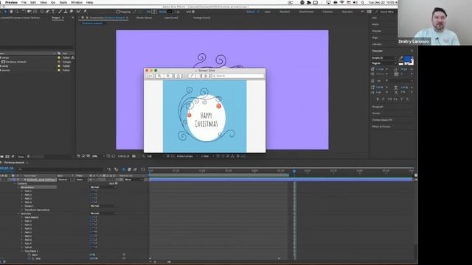Expand the Effects & Presets panel
Image resolution: width=472 pixels, height=265 pixels.
[x=381, y=127]
